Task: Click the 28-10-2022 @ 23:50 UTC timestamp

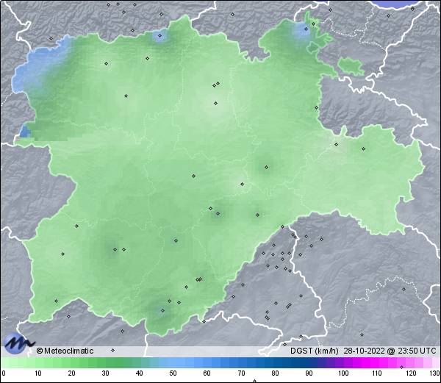Action: click(390, 351)
